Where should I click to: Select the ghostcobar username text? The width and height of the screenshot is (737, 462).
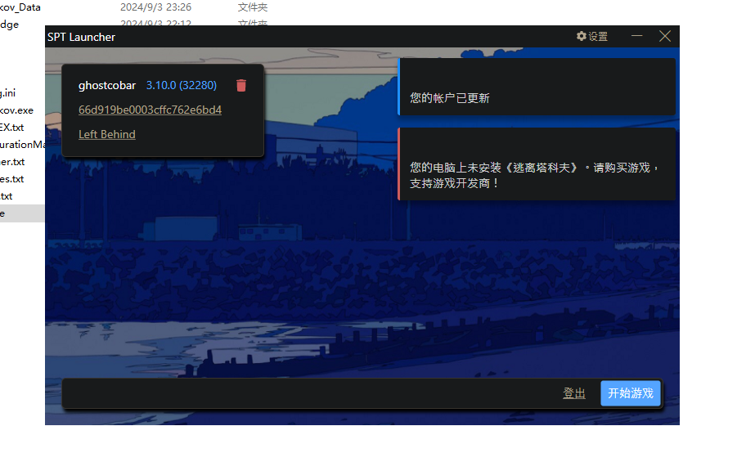point(106,86)
